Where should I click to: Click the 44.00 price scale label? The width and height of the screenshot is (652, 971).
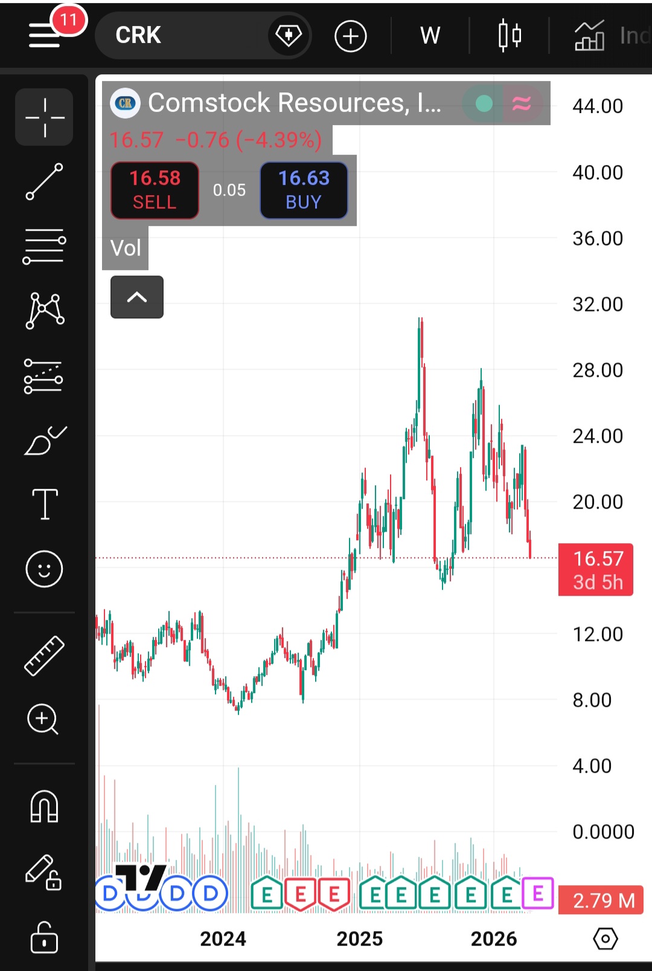point(598,106)
